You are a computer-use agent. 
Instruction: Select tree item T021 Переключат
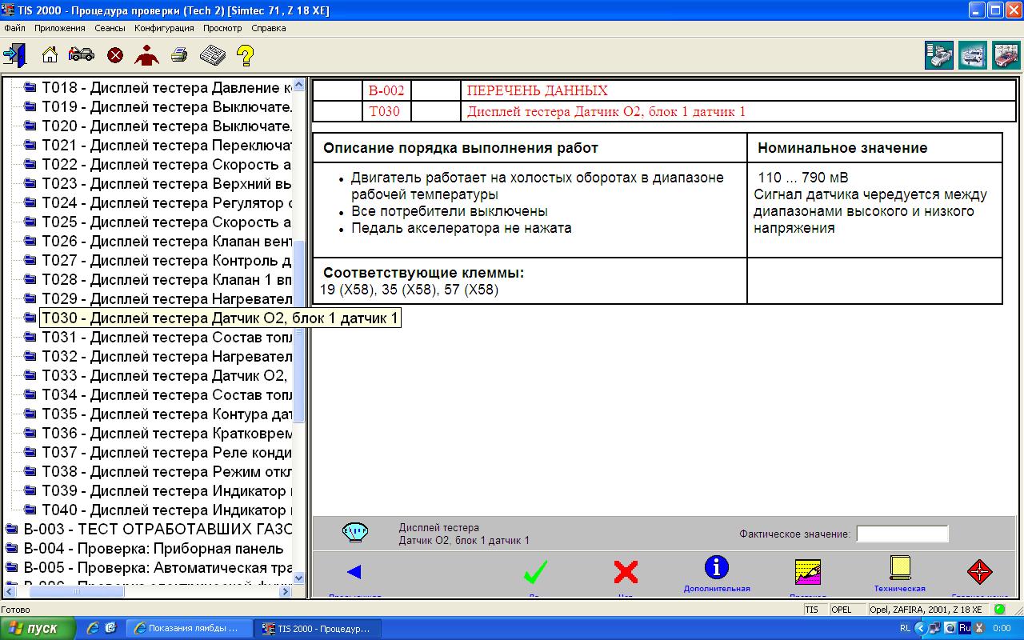click(x=167, y=146)
